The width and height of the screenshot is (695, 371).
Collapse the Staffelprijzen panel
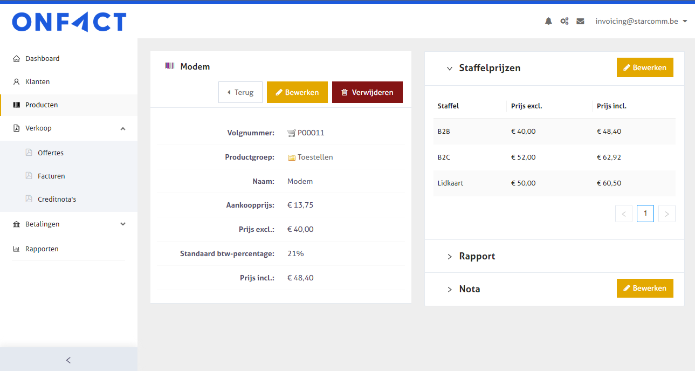click(450, 68)
